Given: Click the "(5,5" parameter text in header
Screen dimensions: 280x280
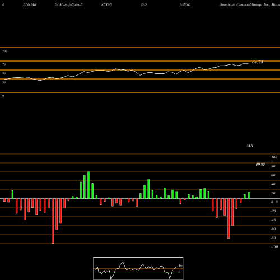Looking at the screenshot, I should 144,4.
